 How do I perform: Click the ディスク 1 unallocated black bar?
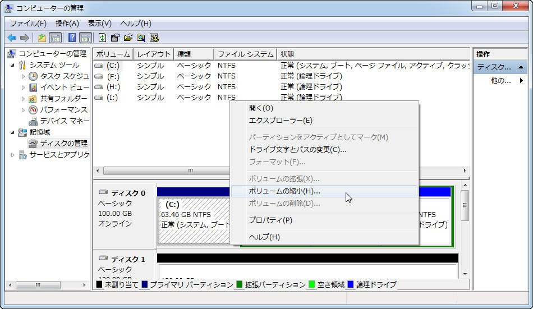(x=307, y=258)
